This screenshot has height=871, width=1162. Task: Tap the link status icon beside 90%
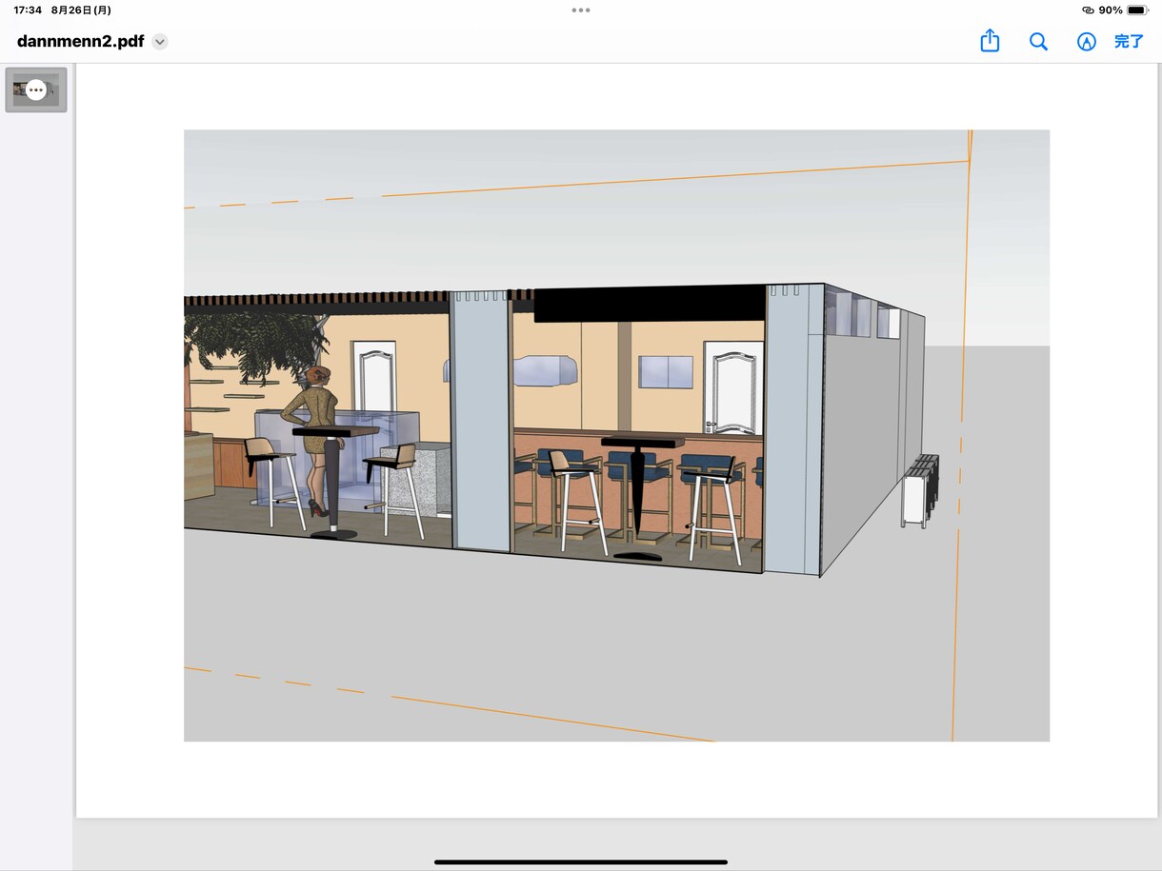point(1089,10)
